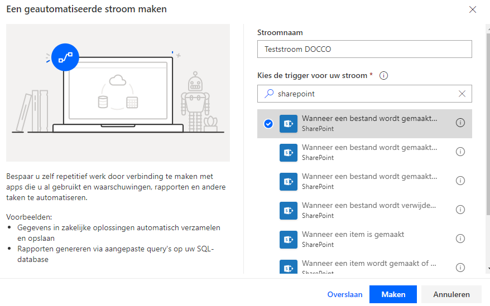Open info for 'Wanneer een item is gemaakt'
The image size is (490, 306).
tap(460, 239)
